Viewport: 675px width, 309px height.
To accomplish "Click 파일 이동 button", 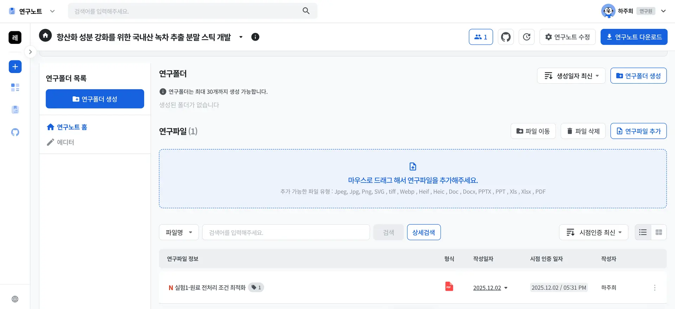I will click(533, 131).
